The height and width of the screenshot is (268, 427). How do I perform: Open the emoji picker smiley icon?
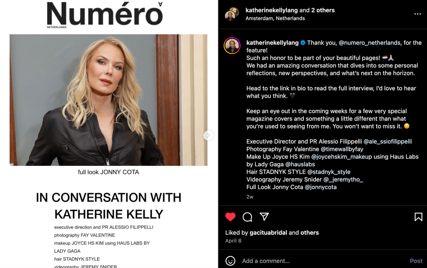click(x=231, y=261)
